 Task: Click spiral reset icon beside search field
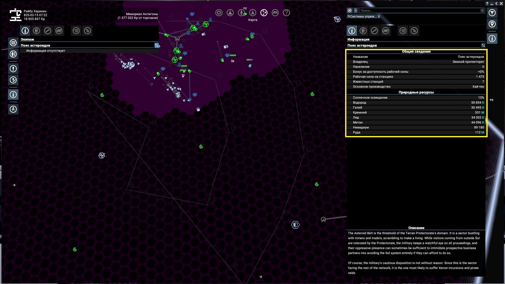click(x=356, y=11)
